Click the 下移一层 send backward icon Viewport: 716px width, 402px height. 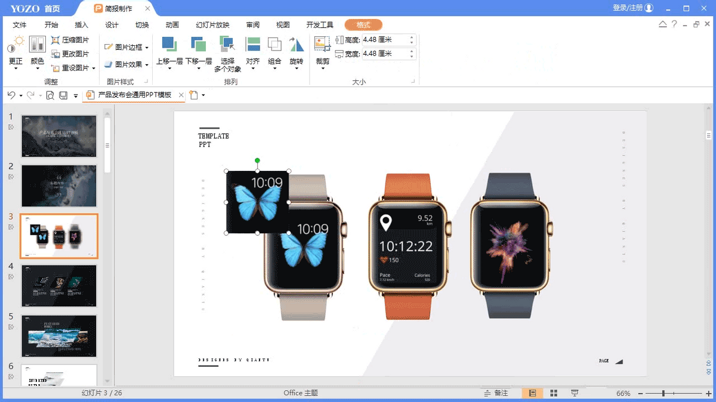[x=199, y=45]
